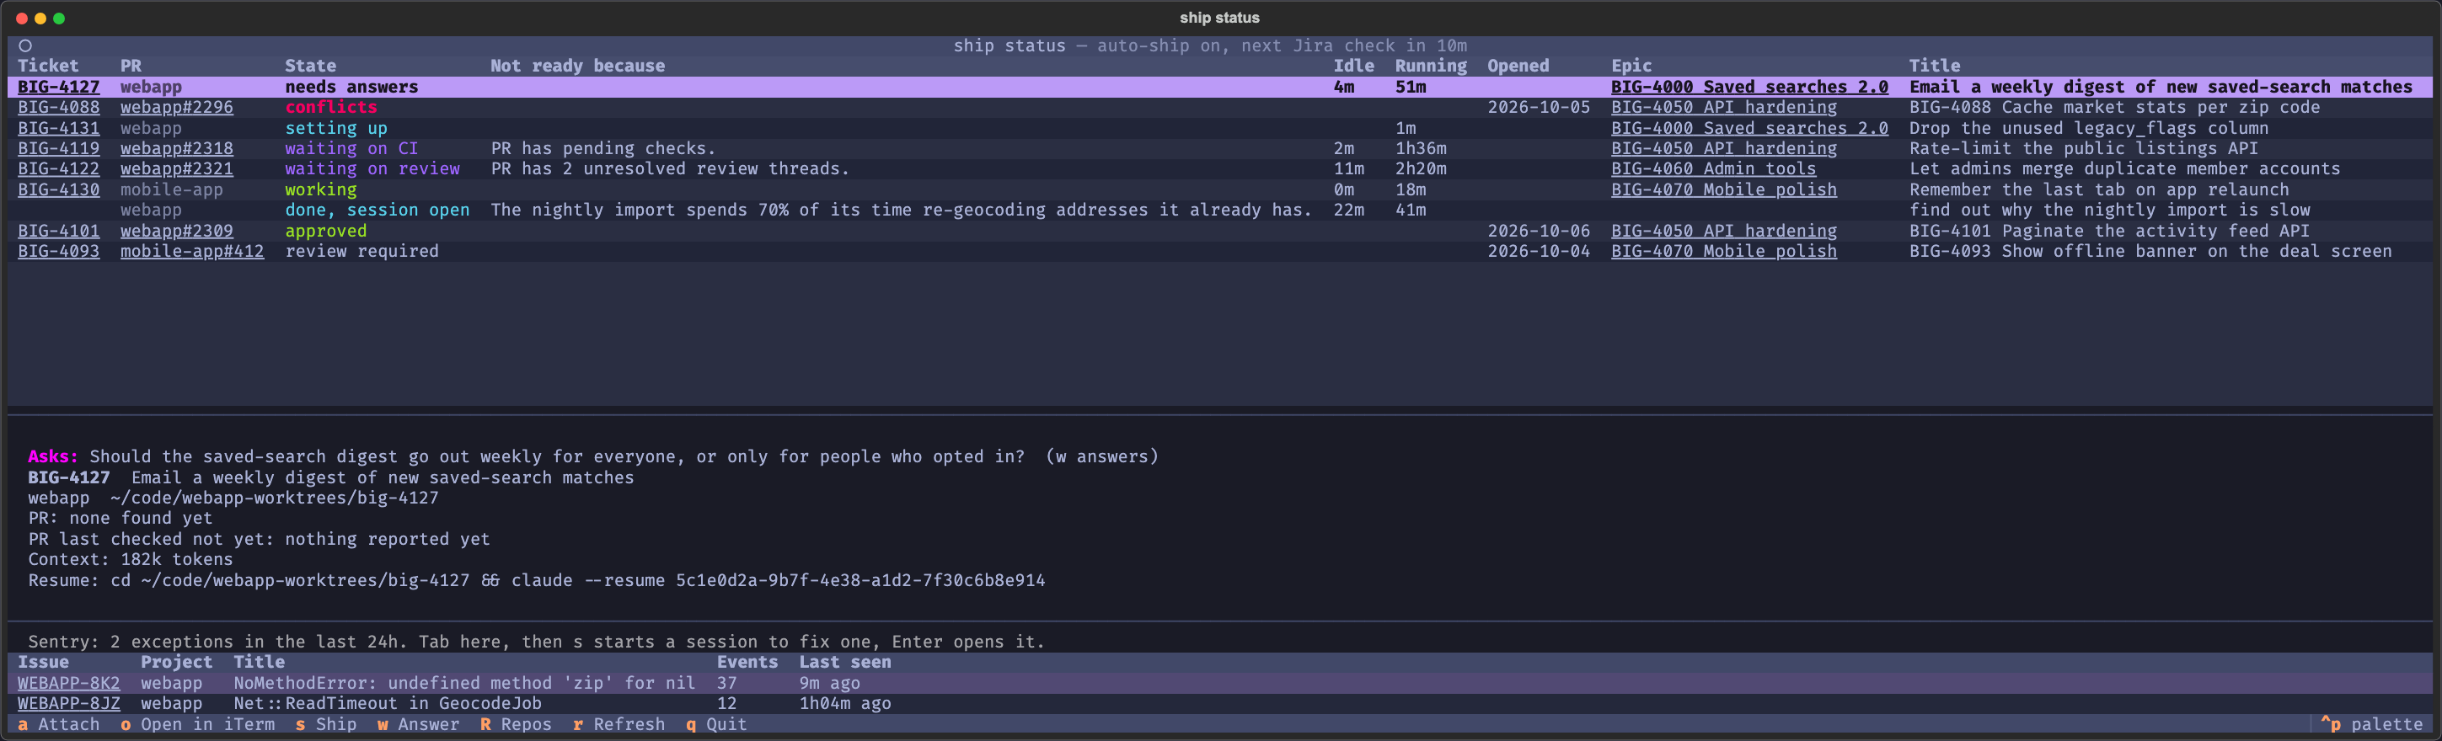
Task: Open pull request webapp#2318
Action: point(176,149)
